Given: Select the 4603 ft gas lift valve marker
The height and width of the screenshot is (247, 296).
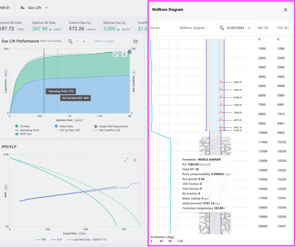Looking at the screenshot, I should [x=220, y=82].
